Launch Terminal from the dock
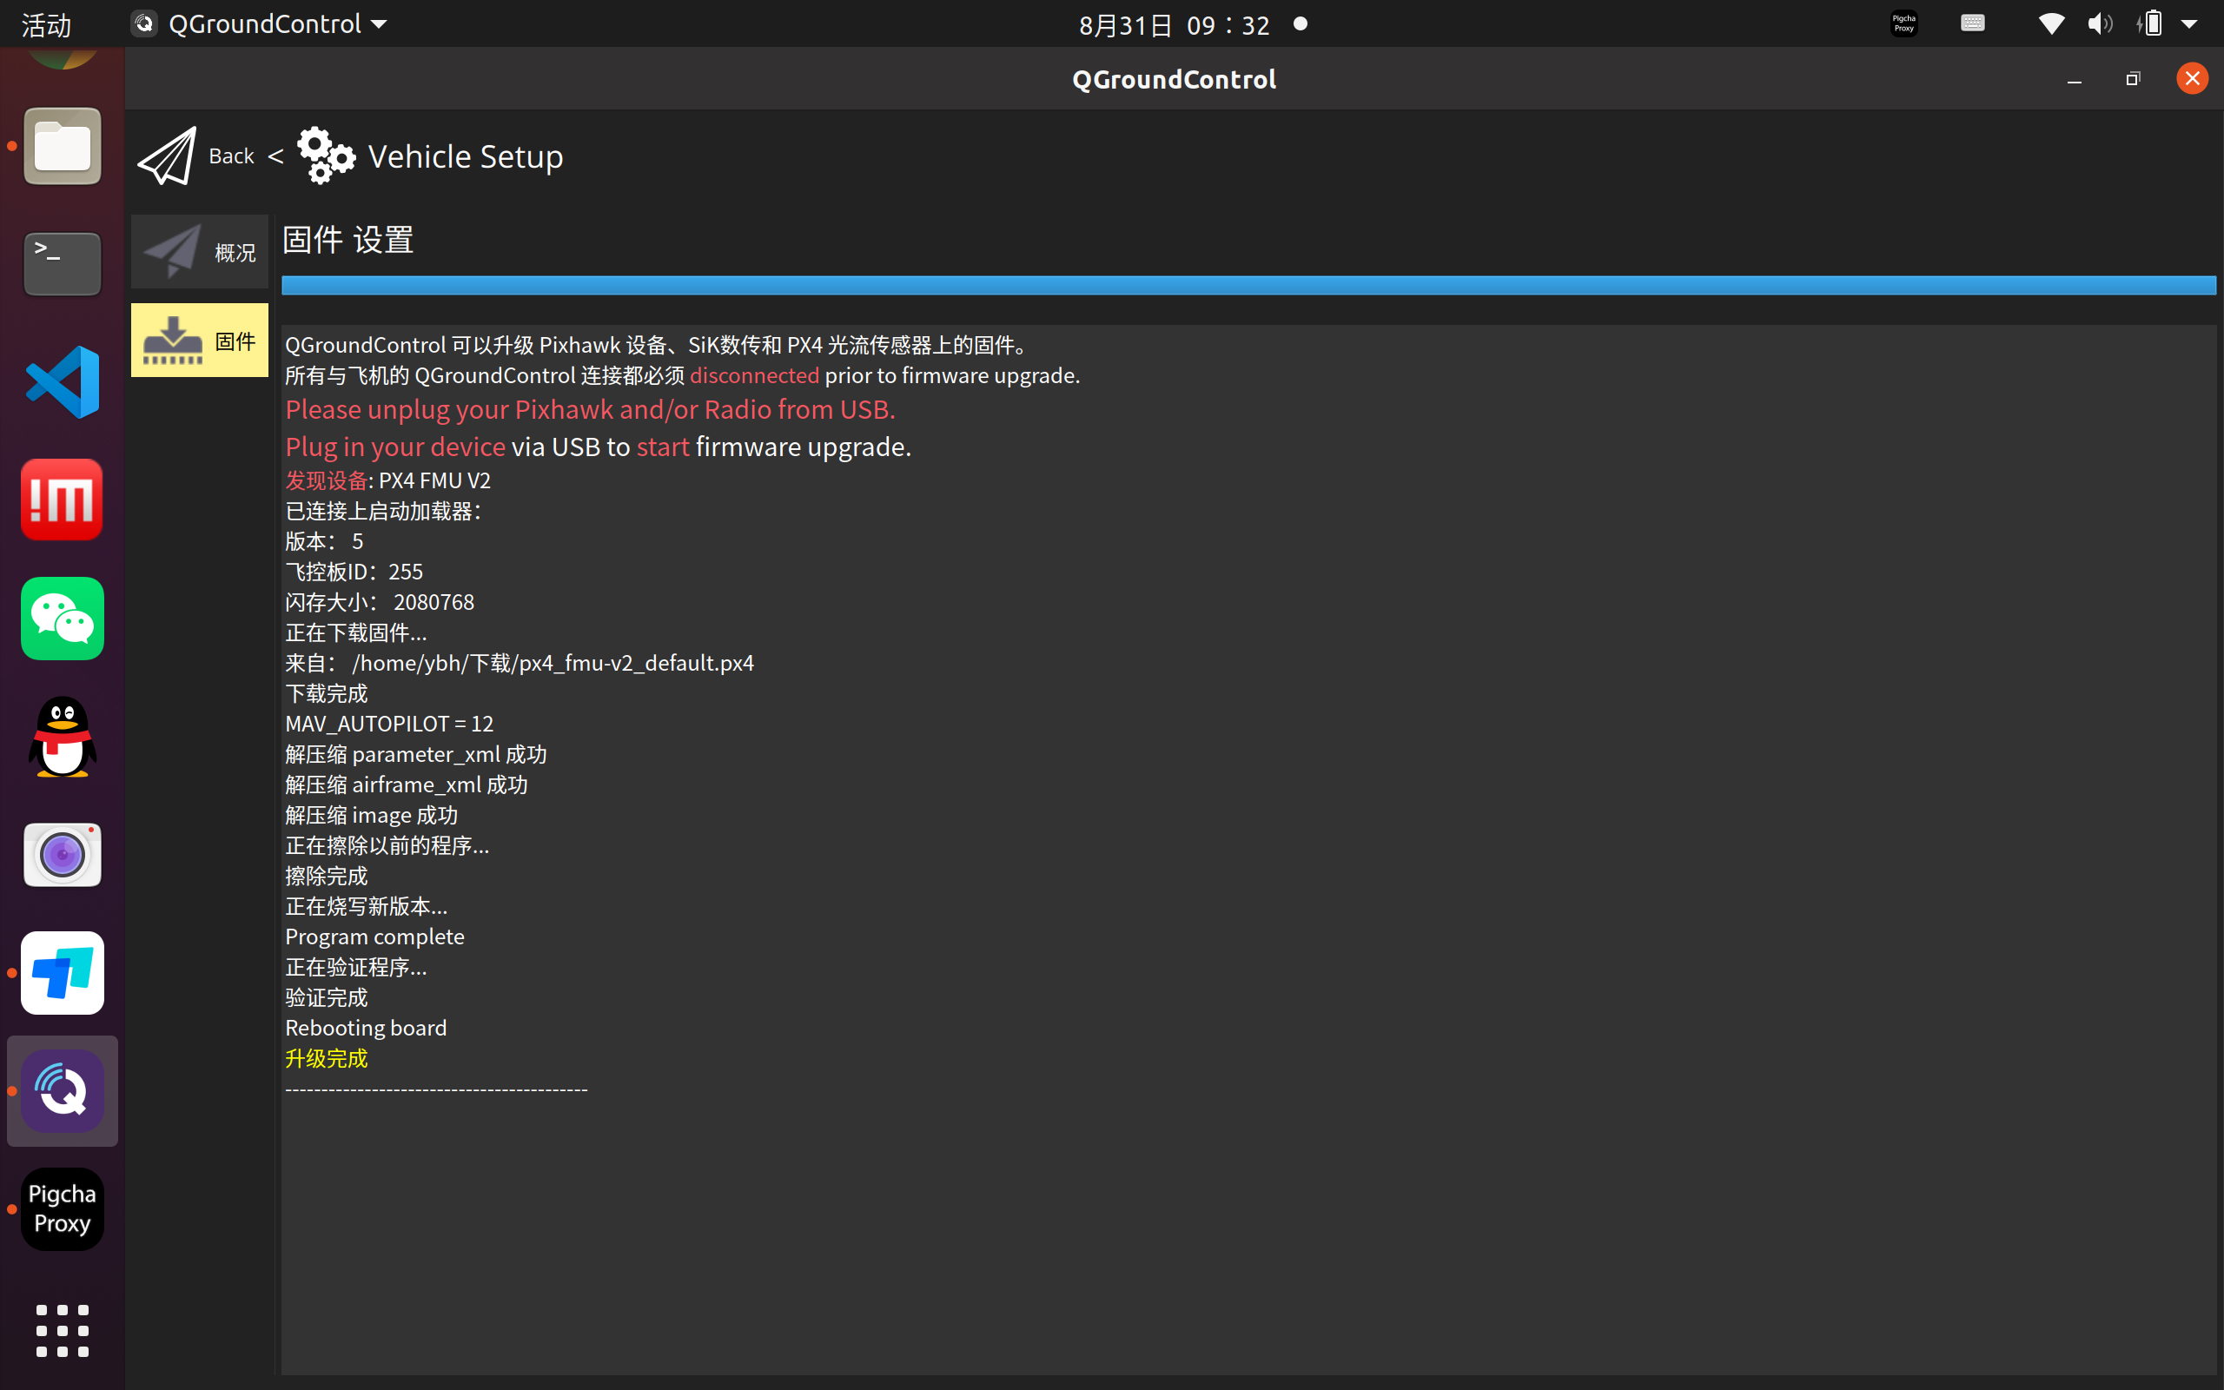Viewport: 2224px width, 1390px height. [63, 264]
